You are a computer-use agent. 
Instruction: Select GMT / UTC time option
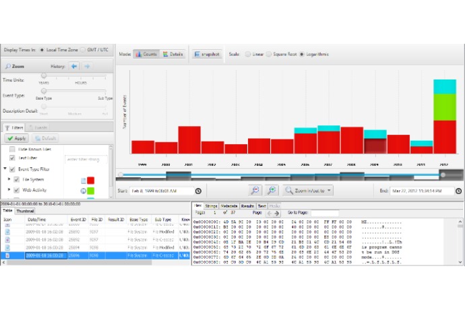(x=83, y=50)
